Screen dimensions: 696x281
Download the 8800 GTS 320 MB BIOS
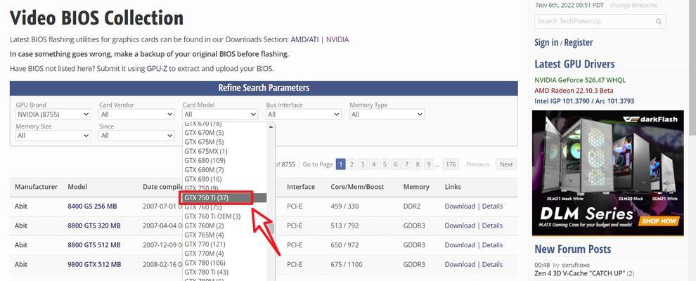pos(460,226)
